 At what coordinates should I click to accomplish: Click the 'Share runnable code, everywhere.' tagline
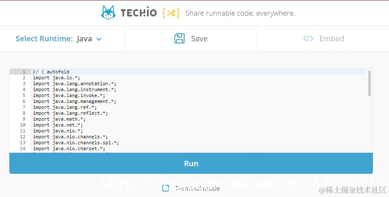point(240,13)
